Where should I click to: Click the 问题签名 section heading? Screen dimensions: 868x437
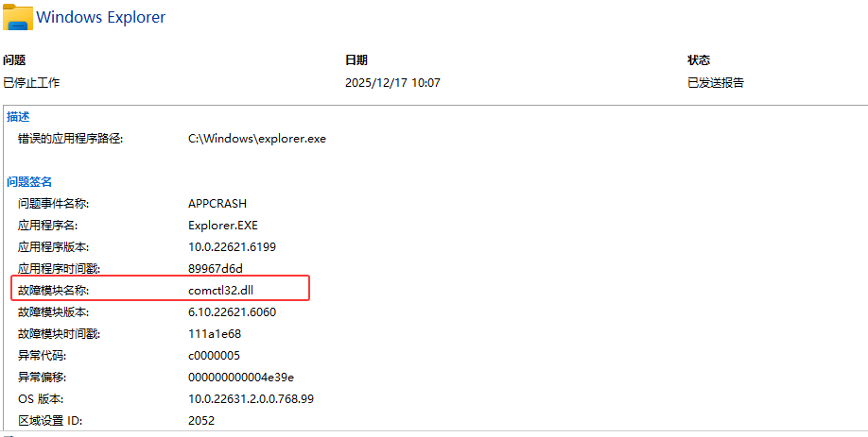pos(29,181)
